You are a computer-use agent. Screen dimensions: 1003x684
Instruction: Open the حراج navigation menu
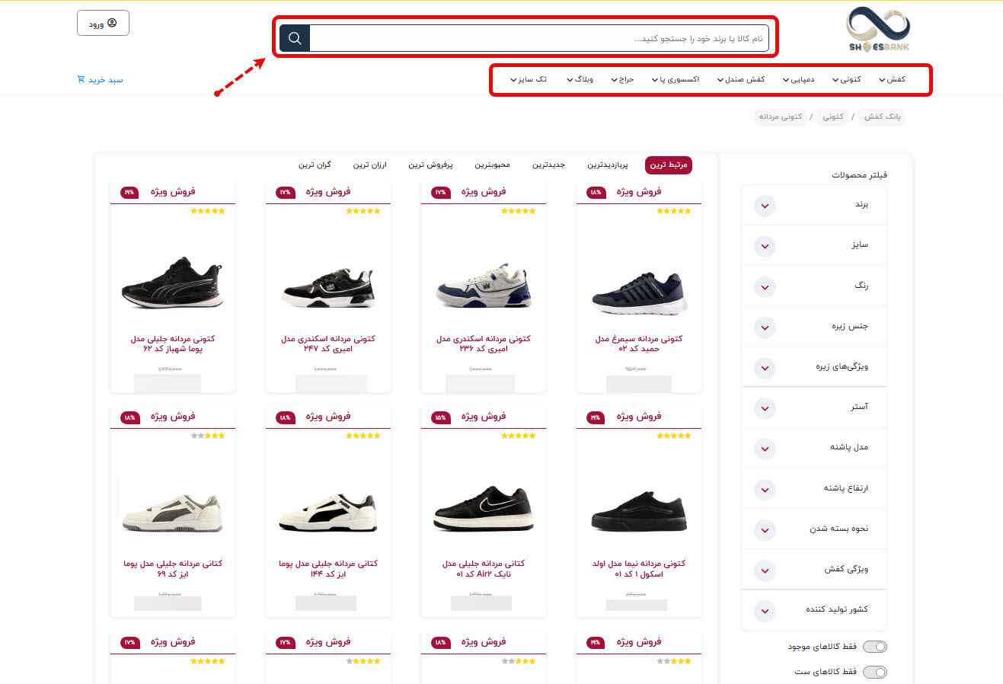[x=622, y=79]
